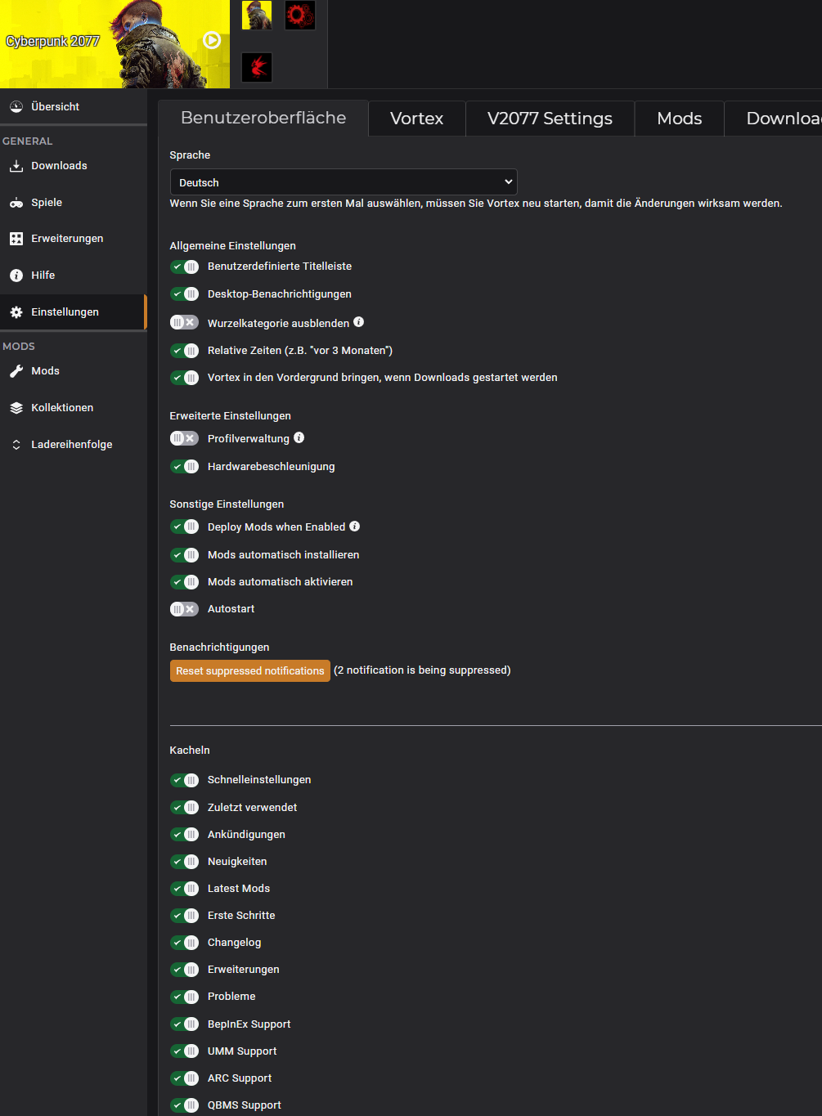Toggle Relative Zeiten setting
Image resolution: width=822 pixels, height=1116 pixels.
[184, 351]
